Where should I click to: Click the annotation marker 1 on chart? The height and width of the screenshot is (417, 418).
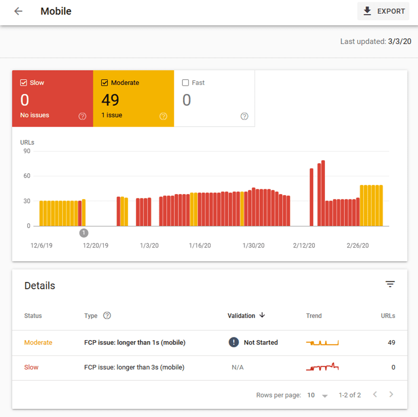pyautogui.click(x=84, y=232)
